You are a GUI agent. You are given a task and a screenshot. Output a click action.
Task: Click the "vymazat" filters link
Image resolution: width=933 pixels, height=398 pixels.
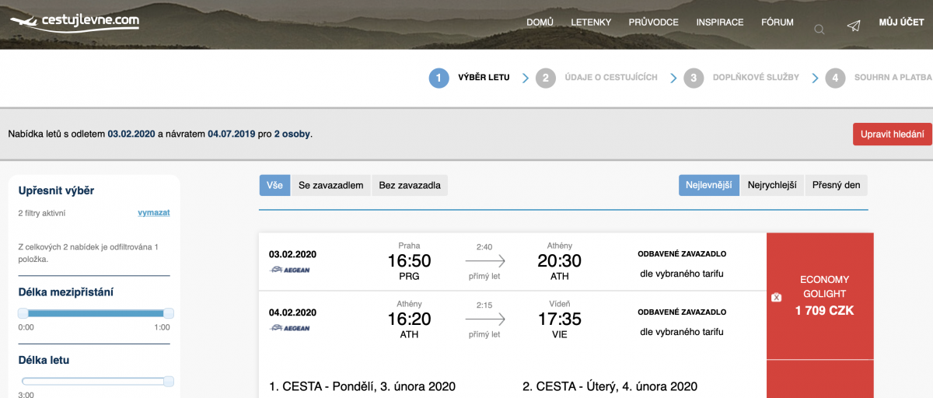154,212
